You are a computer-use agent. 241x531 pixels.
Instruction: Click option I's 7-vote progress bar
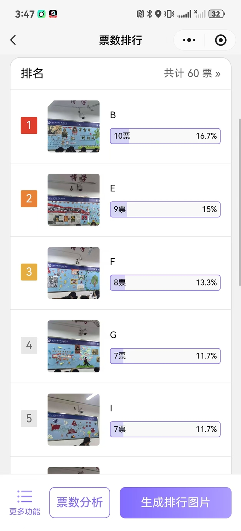tap(165, 429)
